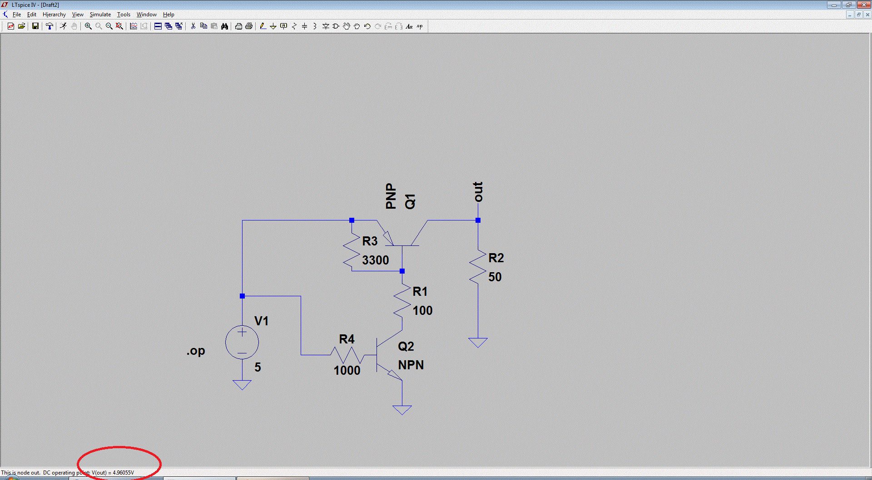Select the Resistor component tool

tap(294, 26)
